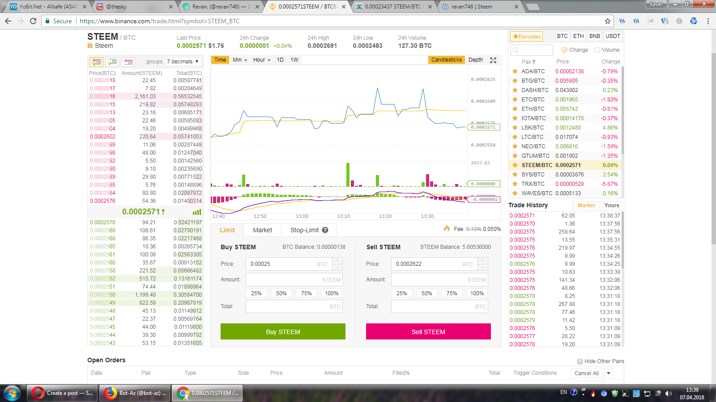Click the volume speaker tray icon
Viewport: 716px width, 402px height.
pyautogui.click(x=669, y=394)
